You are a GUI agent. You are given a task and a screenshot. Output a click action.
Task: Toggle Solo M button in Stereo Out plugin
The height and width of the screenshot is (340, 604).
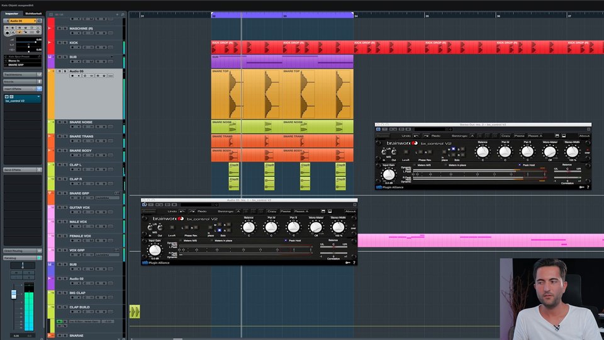coord(454,149)
